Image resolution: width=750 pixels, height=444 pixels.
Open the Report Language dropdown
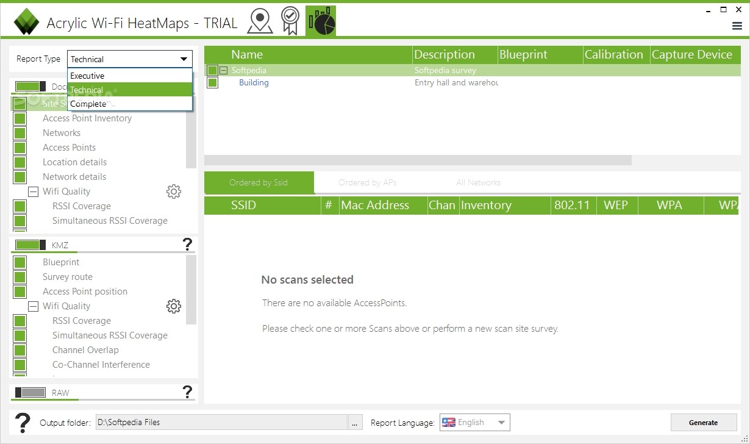point(475,422)
